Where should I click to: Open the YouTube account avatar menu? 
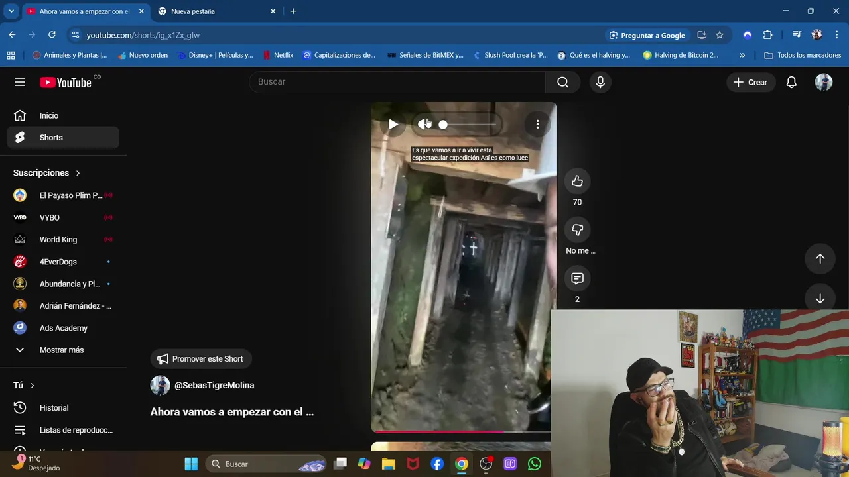(823, 82)
